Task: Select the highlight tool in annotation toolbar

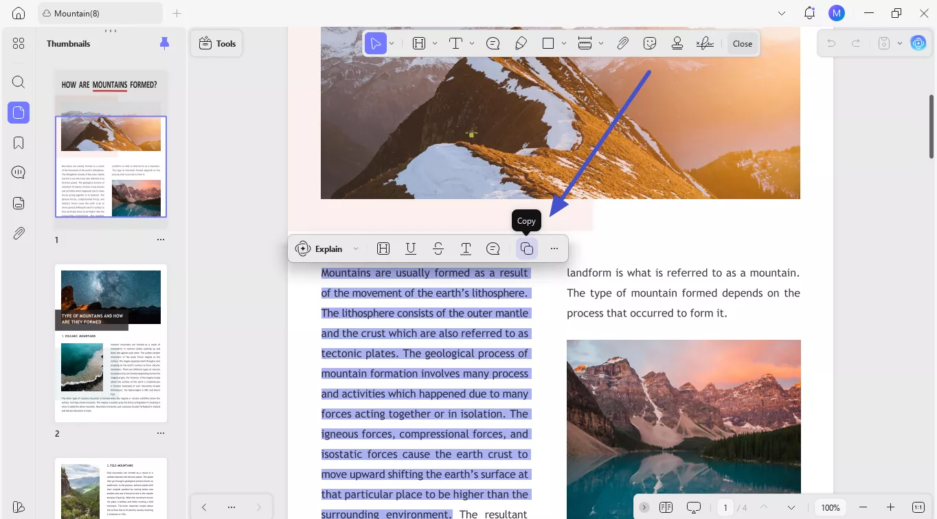Action: coord(419,43)
